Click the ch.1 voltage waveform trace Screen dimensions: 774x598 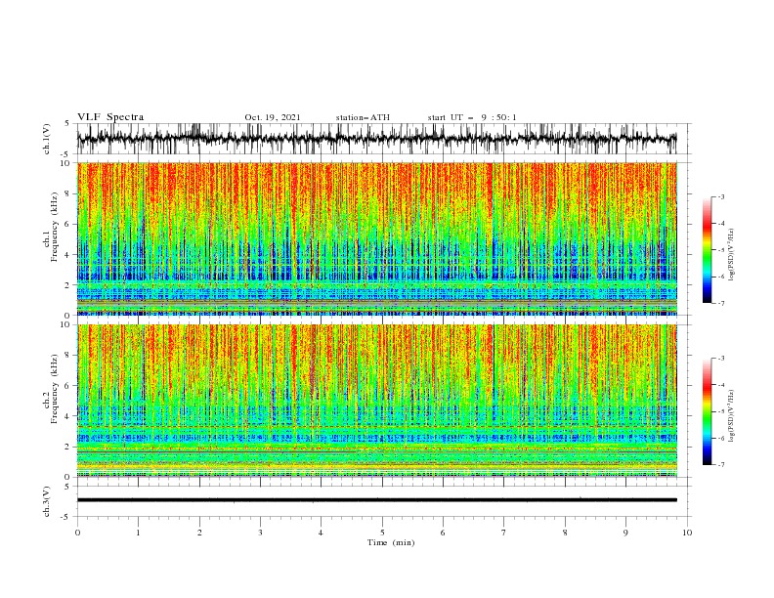point(376,139)
